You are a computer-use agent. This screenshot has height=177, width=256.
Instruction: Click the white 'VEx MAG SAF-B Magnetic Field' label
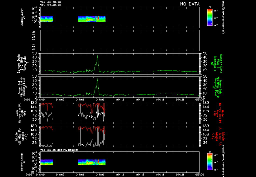click(x=23, y=87)
